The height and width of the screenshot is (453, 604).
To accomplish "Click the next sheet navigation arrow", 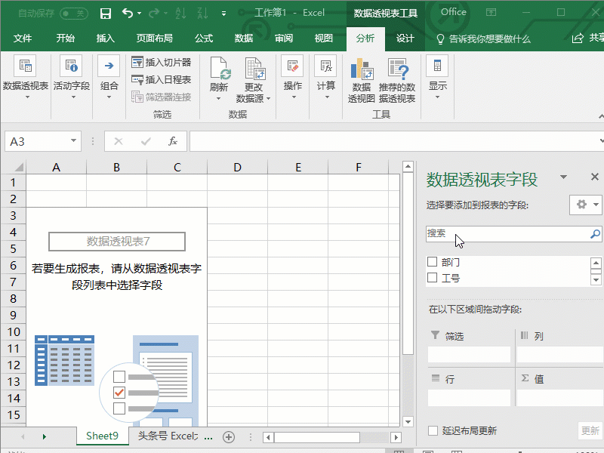I will coord(45,437).
